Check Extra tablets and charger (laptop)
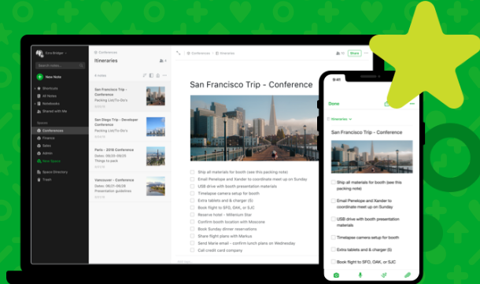Viewport: 480px width, 284px height. pyautogui.click(x=192, y=201)
